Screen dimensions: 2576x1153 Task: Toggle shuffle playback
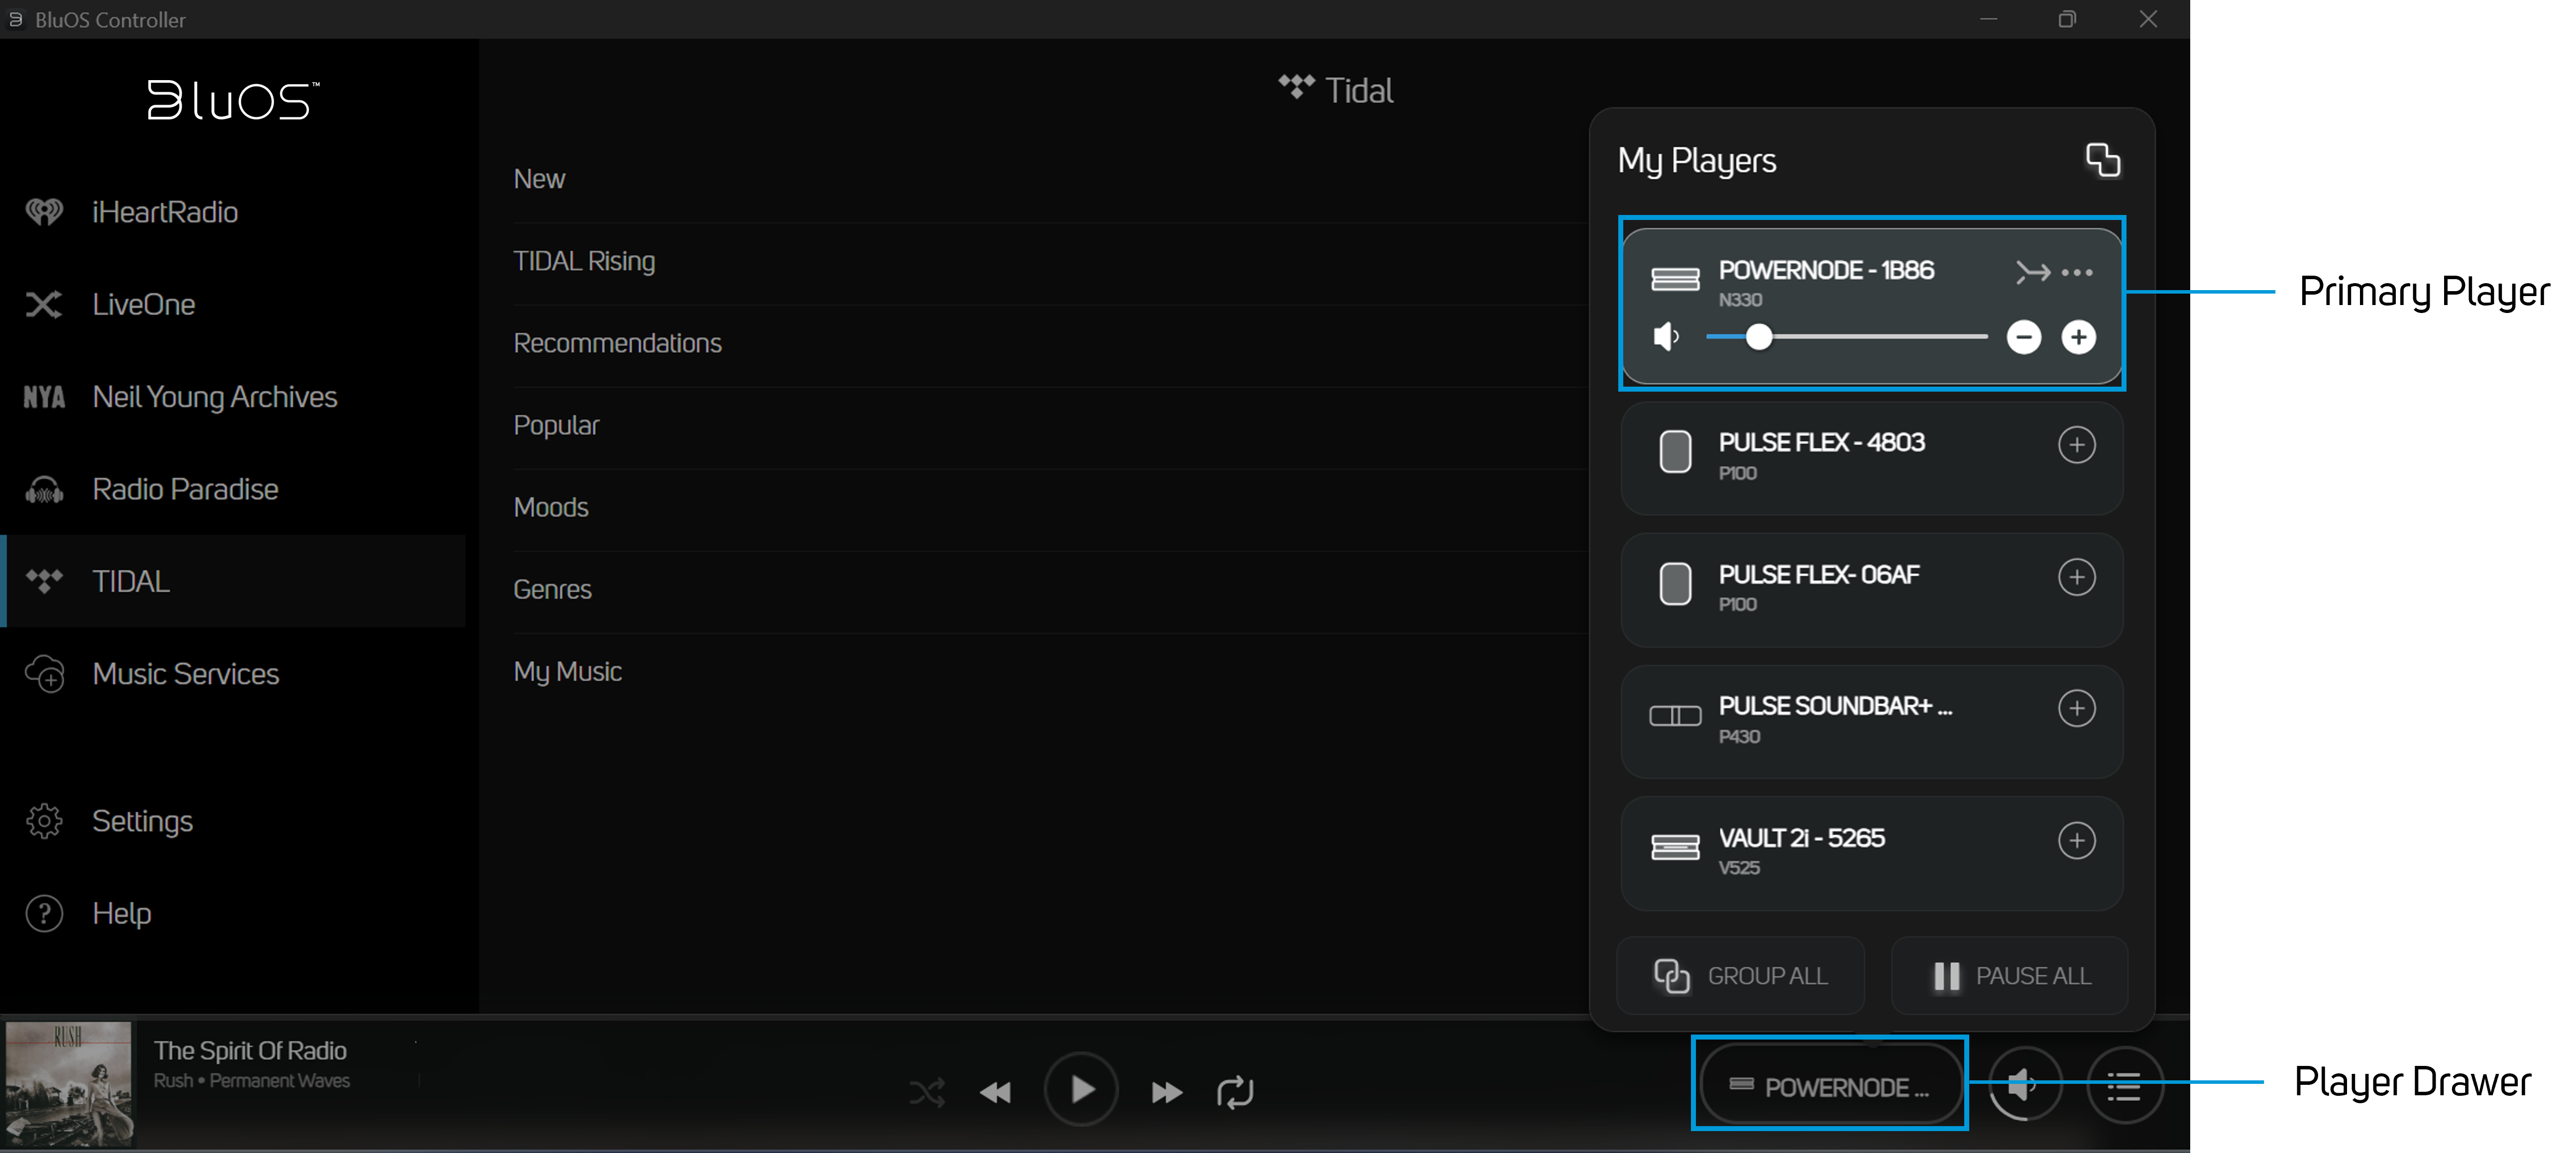coord(927,1092)
